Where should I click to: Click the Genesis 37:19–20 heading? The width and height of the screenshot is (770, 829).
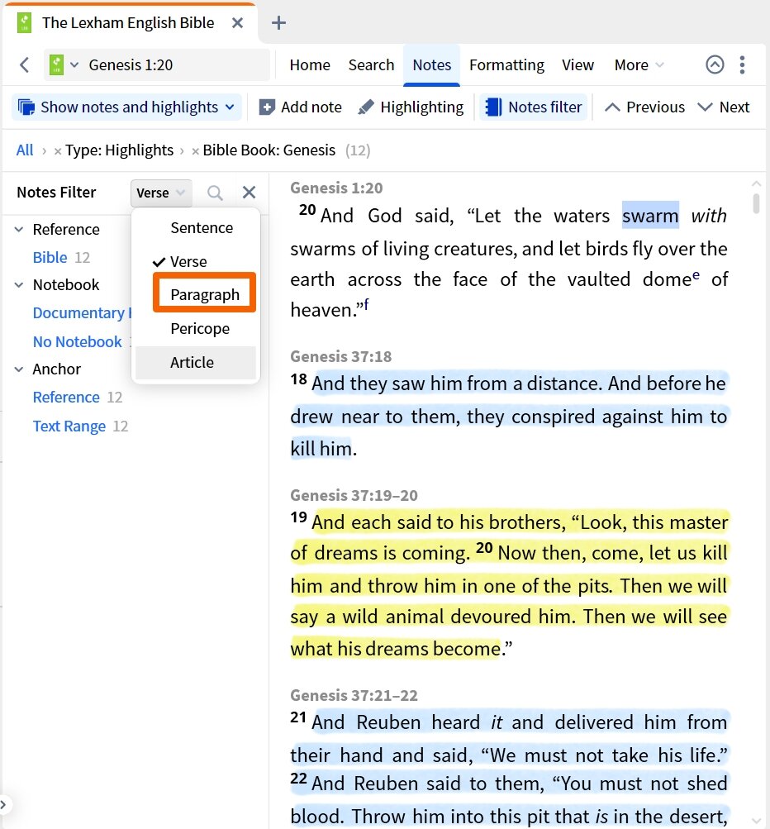[354, 495]
